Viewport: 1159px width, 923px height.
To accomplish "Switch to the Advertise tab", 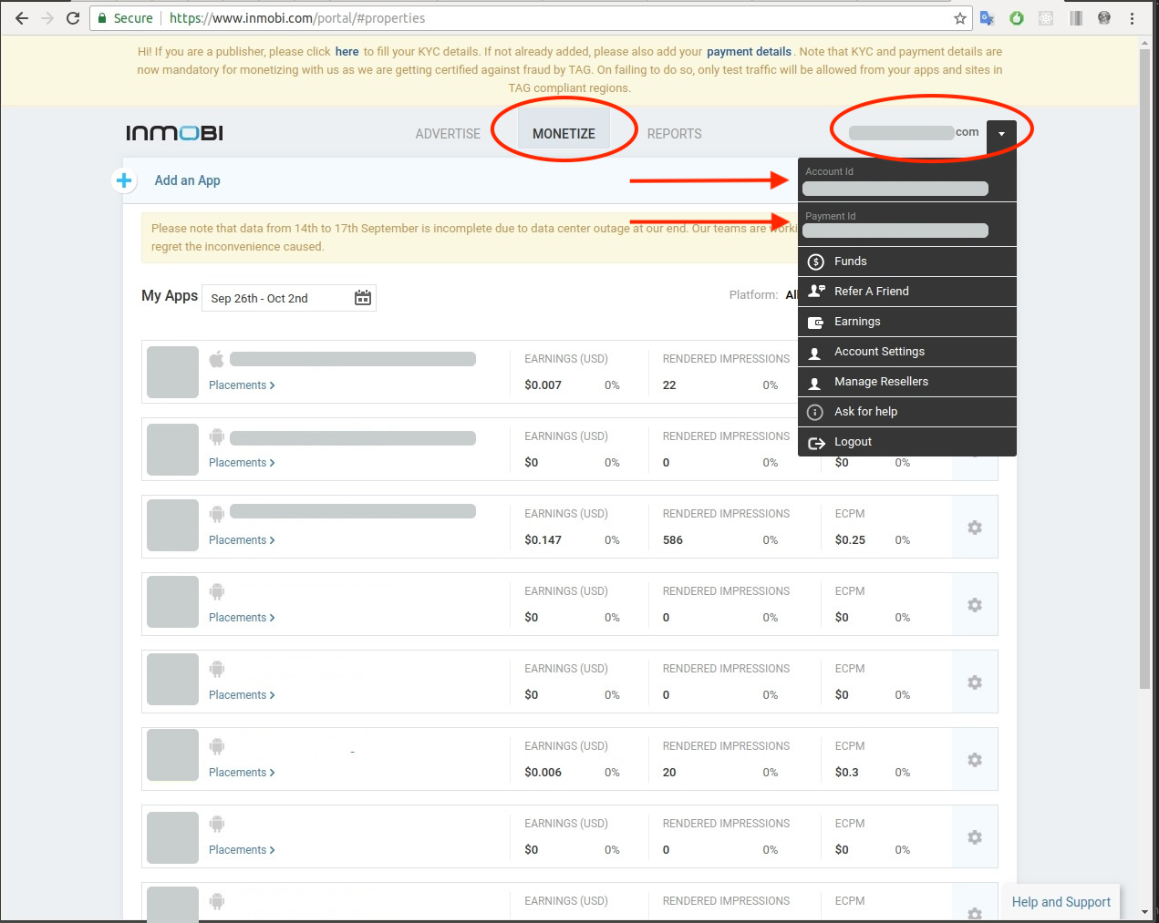I will [447, 134].
